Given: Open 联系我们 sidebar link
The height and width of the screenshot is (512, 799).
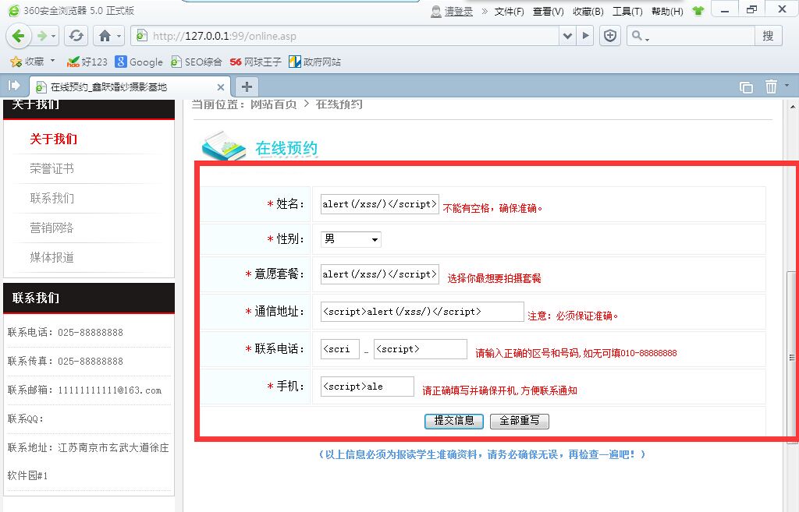Looking at the screenshot, I should 52,198.
